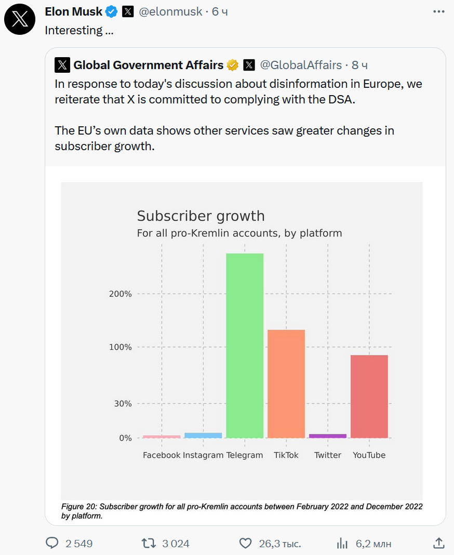Repost using the retweet icon
Viewport: 454px width, 555px height.
(149, 543)
